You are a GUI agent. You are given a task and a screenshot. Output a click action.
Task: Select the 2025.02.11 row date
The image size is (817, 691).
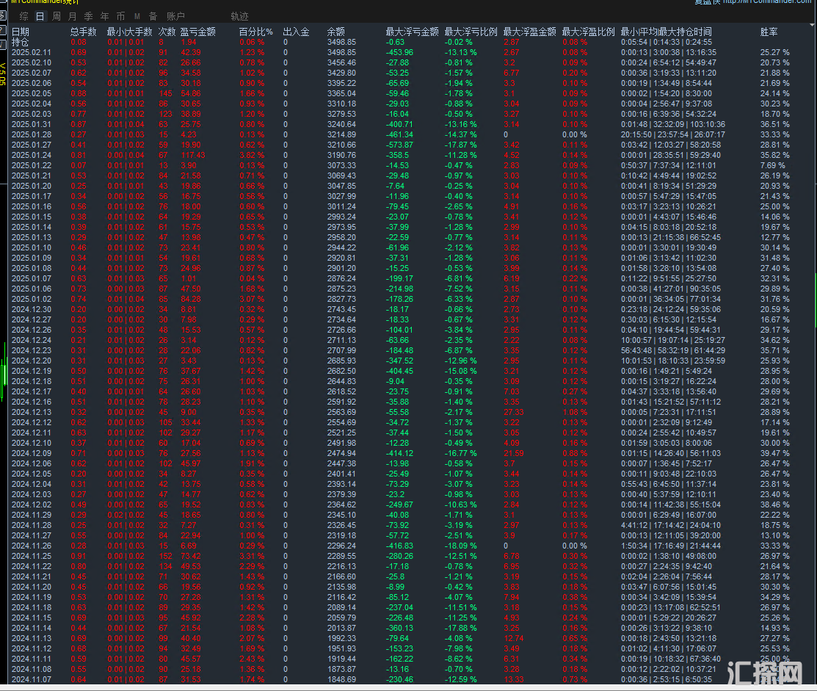pyautogui.click(x=32, y=53)
